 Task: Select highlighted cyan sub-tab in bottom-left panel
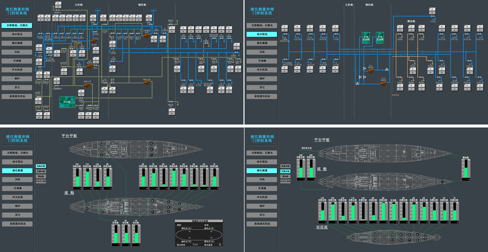(x=41, y=167)
